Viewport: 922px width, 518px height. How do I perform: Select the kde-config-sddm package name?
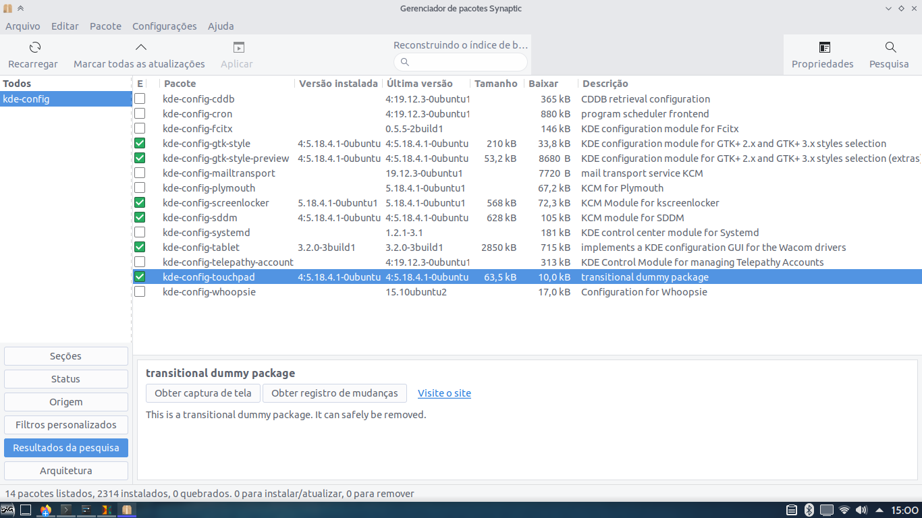point(200,218)
